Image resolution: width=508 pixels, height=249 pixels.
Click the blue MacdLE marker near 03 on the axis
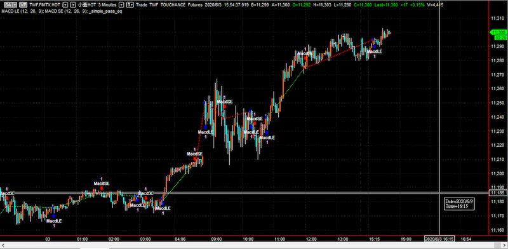point(53,215)
